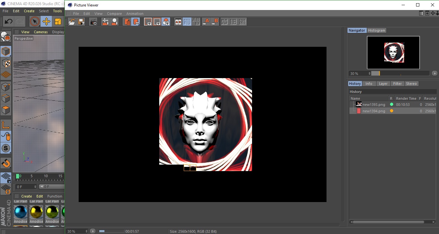Click the sphere with down-arrow toolbar icon

tap(115, 22)
